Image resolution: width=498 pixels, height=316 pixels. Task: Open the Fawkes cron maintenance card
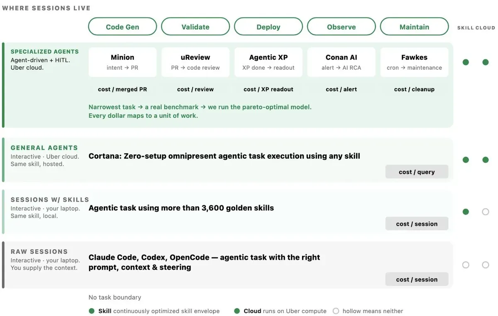tap(415, 62)
